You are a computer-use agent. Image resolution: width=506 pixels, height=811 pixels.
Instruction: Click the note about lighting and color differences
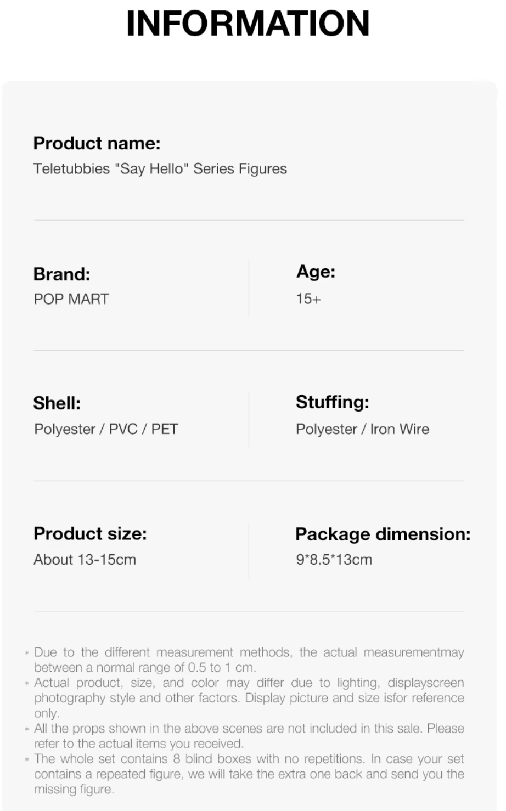249,698
